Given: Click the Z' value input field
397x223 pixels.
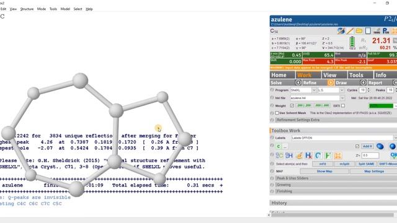Looking at the screenshot, I should tap(370, 155).
